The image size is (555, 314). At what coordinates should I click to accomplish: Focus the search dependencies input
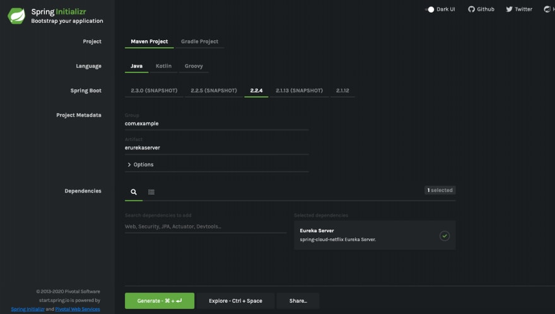tap(206, 227)
